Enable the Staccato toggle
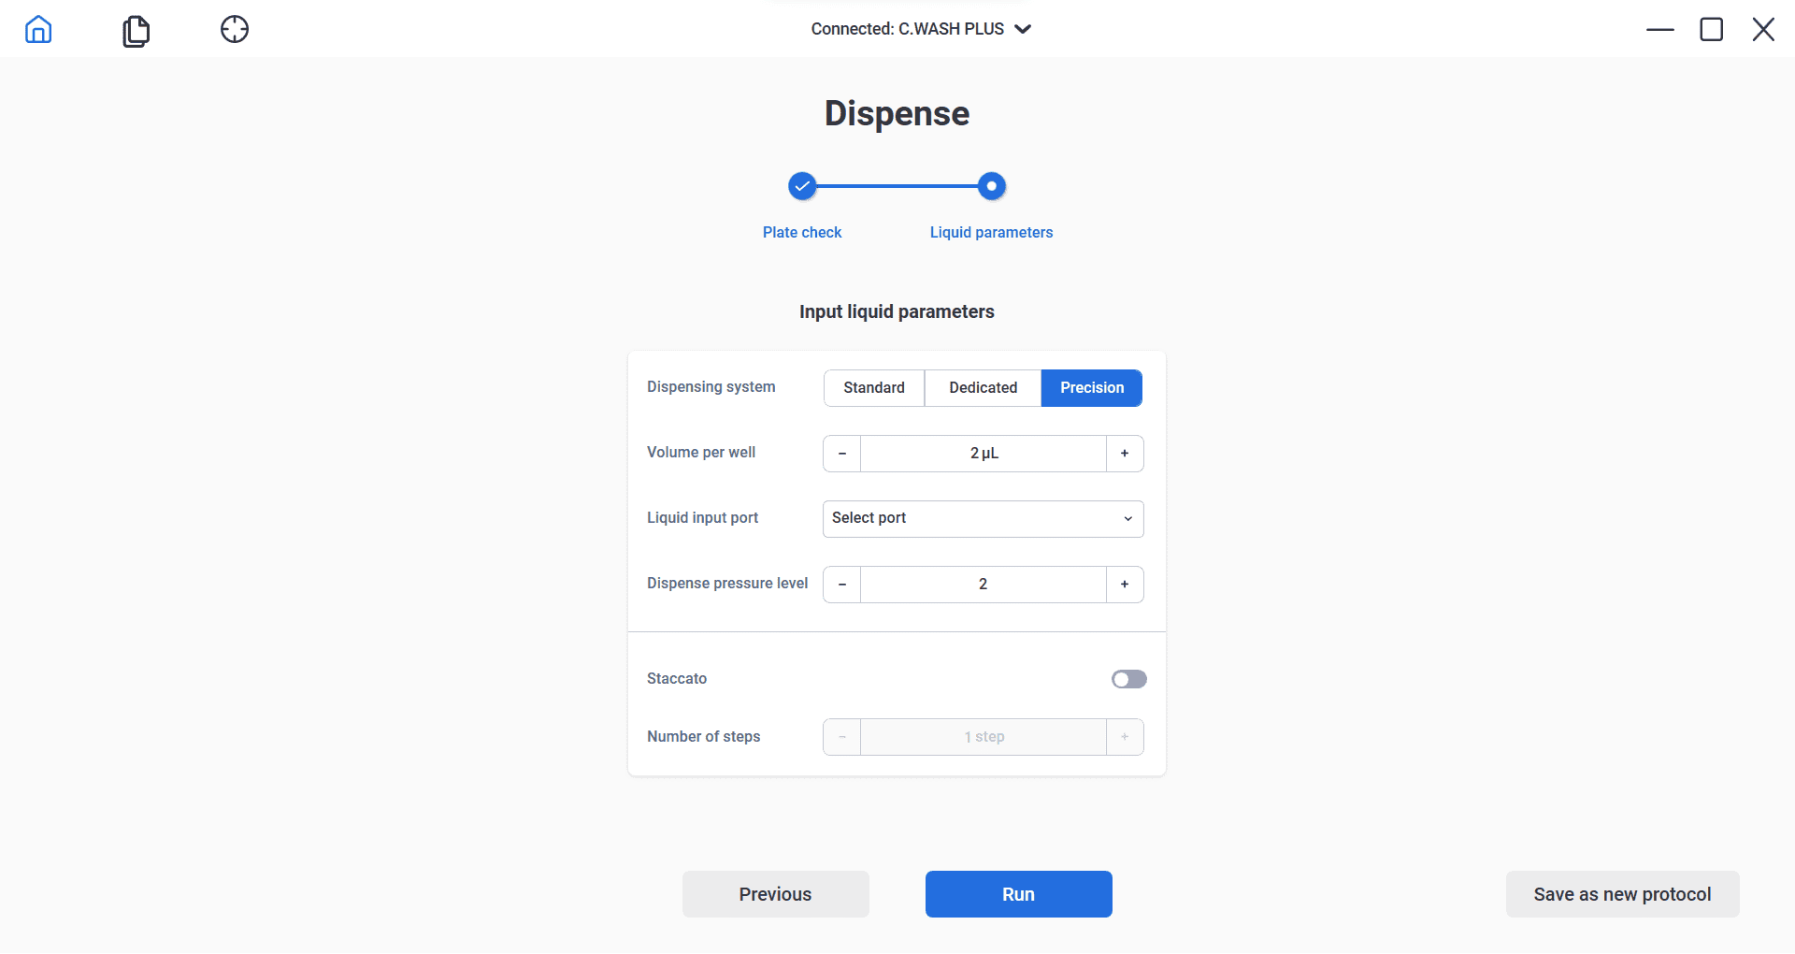 1128,679
